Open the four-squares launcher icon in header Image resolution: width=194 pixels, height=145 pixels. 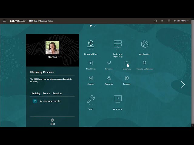tap(169, 21)
